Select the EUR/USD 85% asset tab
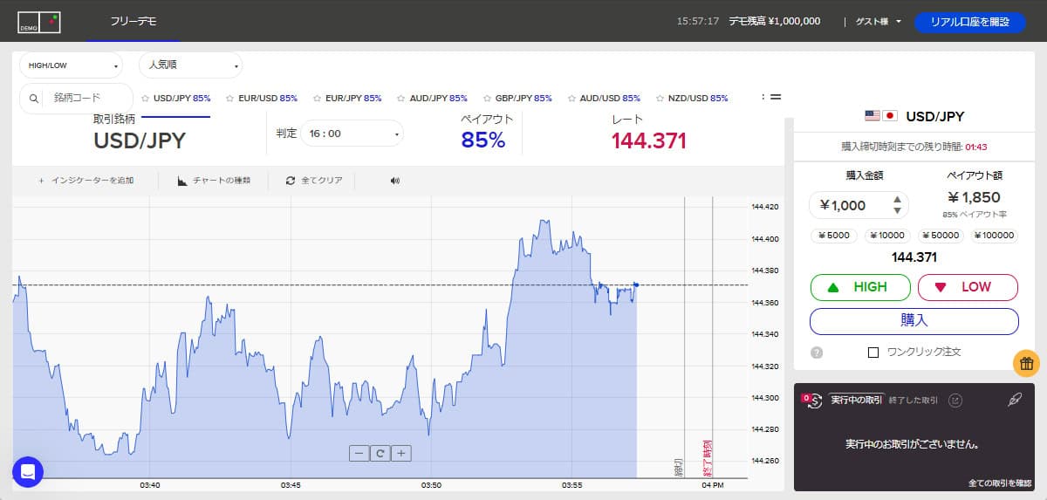The image size is (1047, 500). 262,99
